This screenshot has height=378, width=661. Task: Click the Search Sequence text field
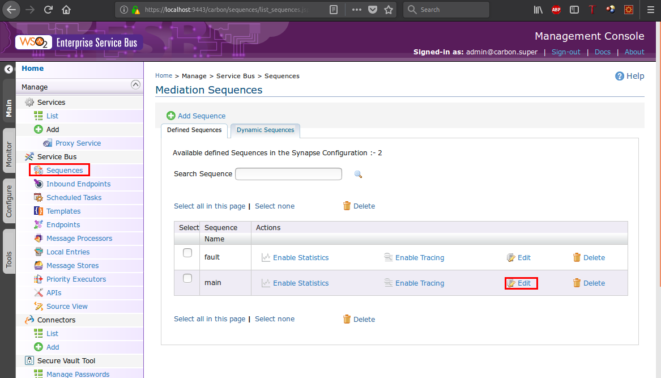(288, 174)
